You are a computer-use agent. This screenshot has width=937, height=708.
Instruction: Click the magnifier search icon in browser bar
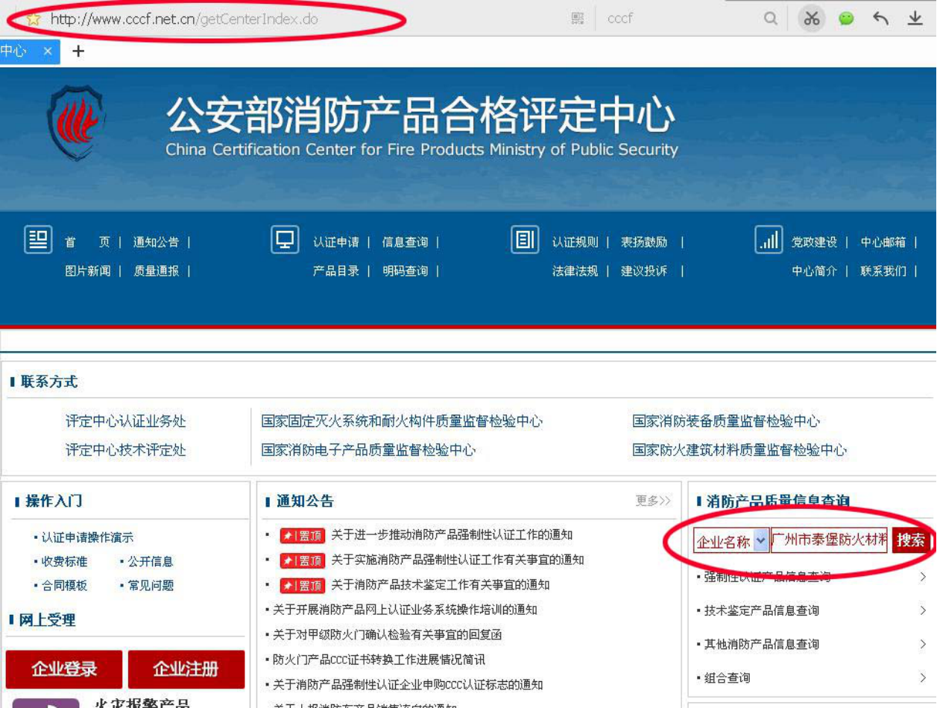771,19
